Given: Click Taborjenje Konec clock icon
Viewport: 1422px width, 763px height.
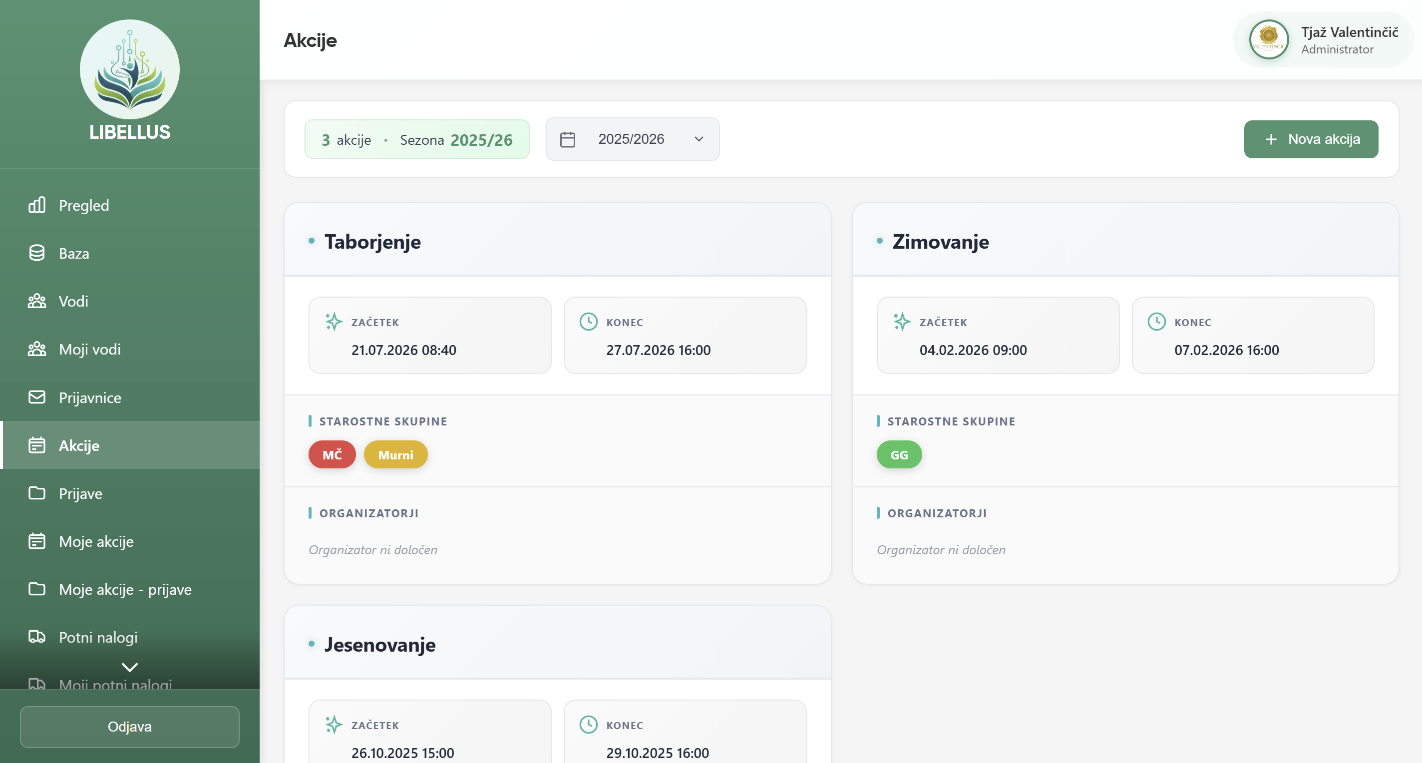Looking at the screenshot, I should click(x=589, y=321).
